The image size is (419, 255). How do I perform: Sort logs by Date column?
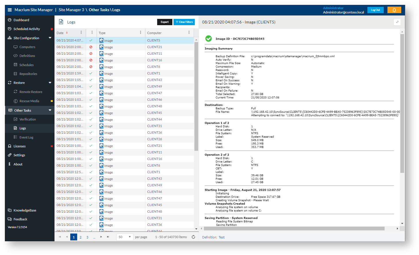[x=60, y=33]
